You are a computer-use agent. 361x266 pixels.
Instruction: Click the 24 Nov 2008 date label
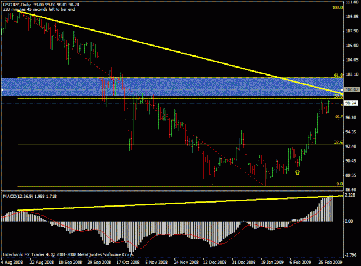pyautogui.click(x=186, y=262)
